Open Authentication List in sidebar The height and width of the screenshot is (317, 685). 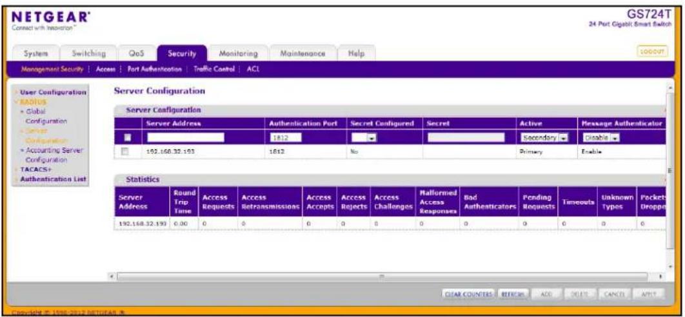[x=53, y=179]
